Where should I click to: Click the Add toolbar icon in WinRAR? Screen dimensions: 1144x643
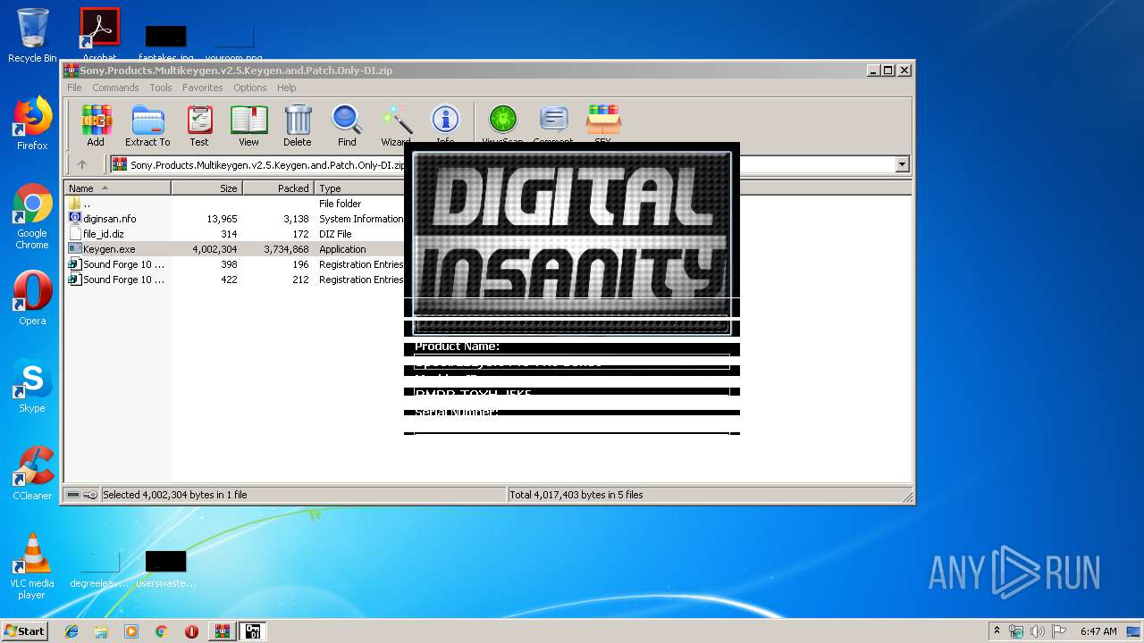coord(96,125)
